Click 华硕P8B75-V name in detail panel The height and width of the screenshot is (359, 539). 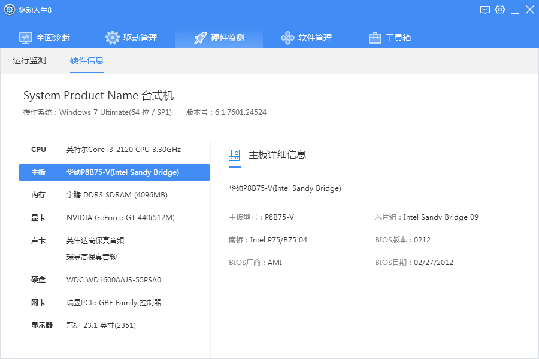pyautogui.click(x=285, y=188)
